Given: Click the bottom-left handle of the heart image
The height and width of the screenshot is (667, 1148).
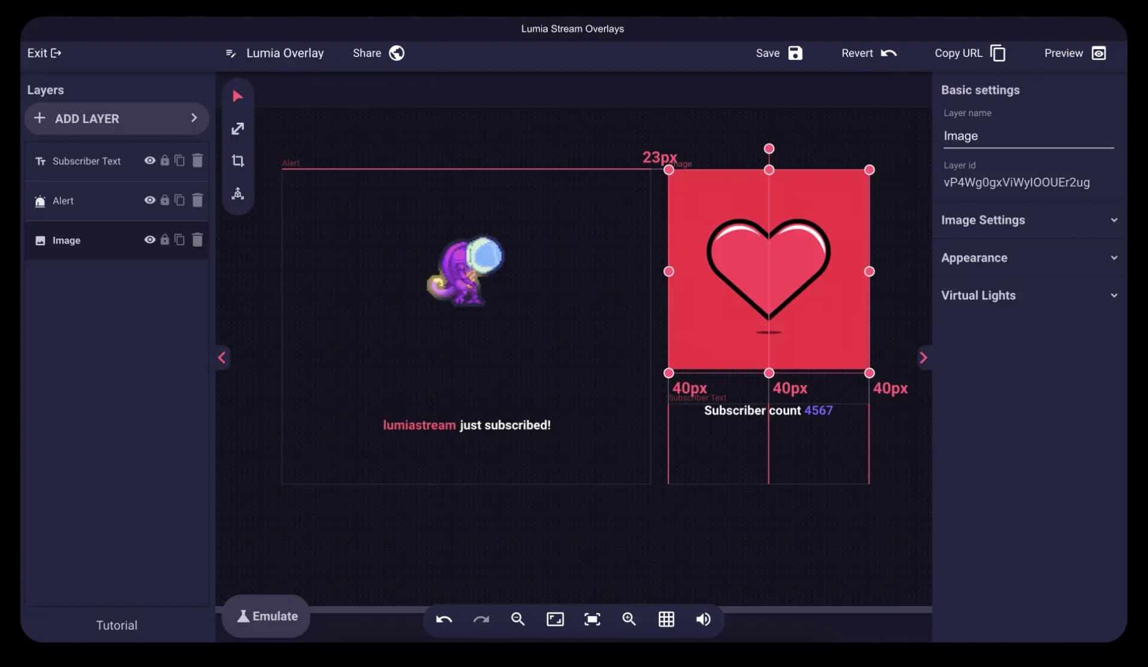Looking at the screenshot, I should pos(668,373).
